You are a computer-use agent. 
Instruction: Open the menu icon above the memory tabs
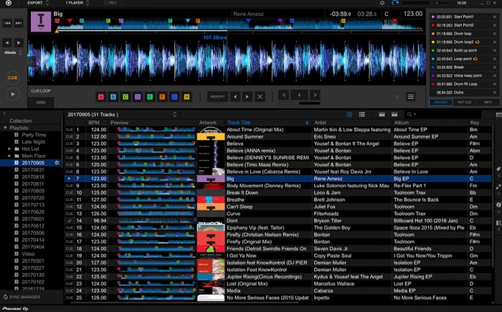point(411,95)
